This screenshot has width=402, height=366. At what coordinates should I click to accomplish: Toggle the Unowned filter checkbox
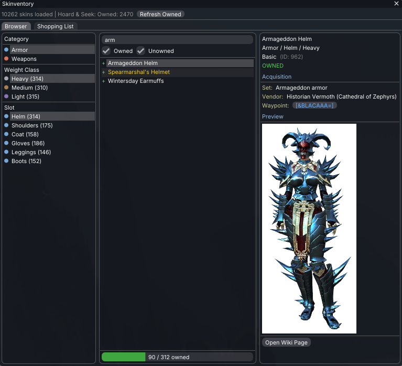click(141, 51)
